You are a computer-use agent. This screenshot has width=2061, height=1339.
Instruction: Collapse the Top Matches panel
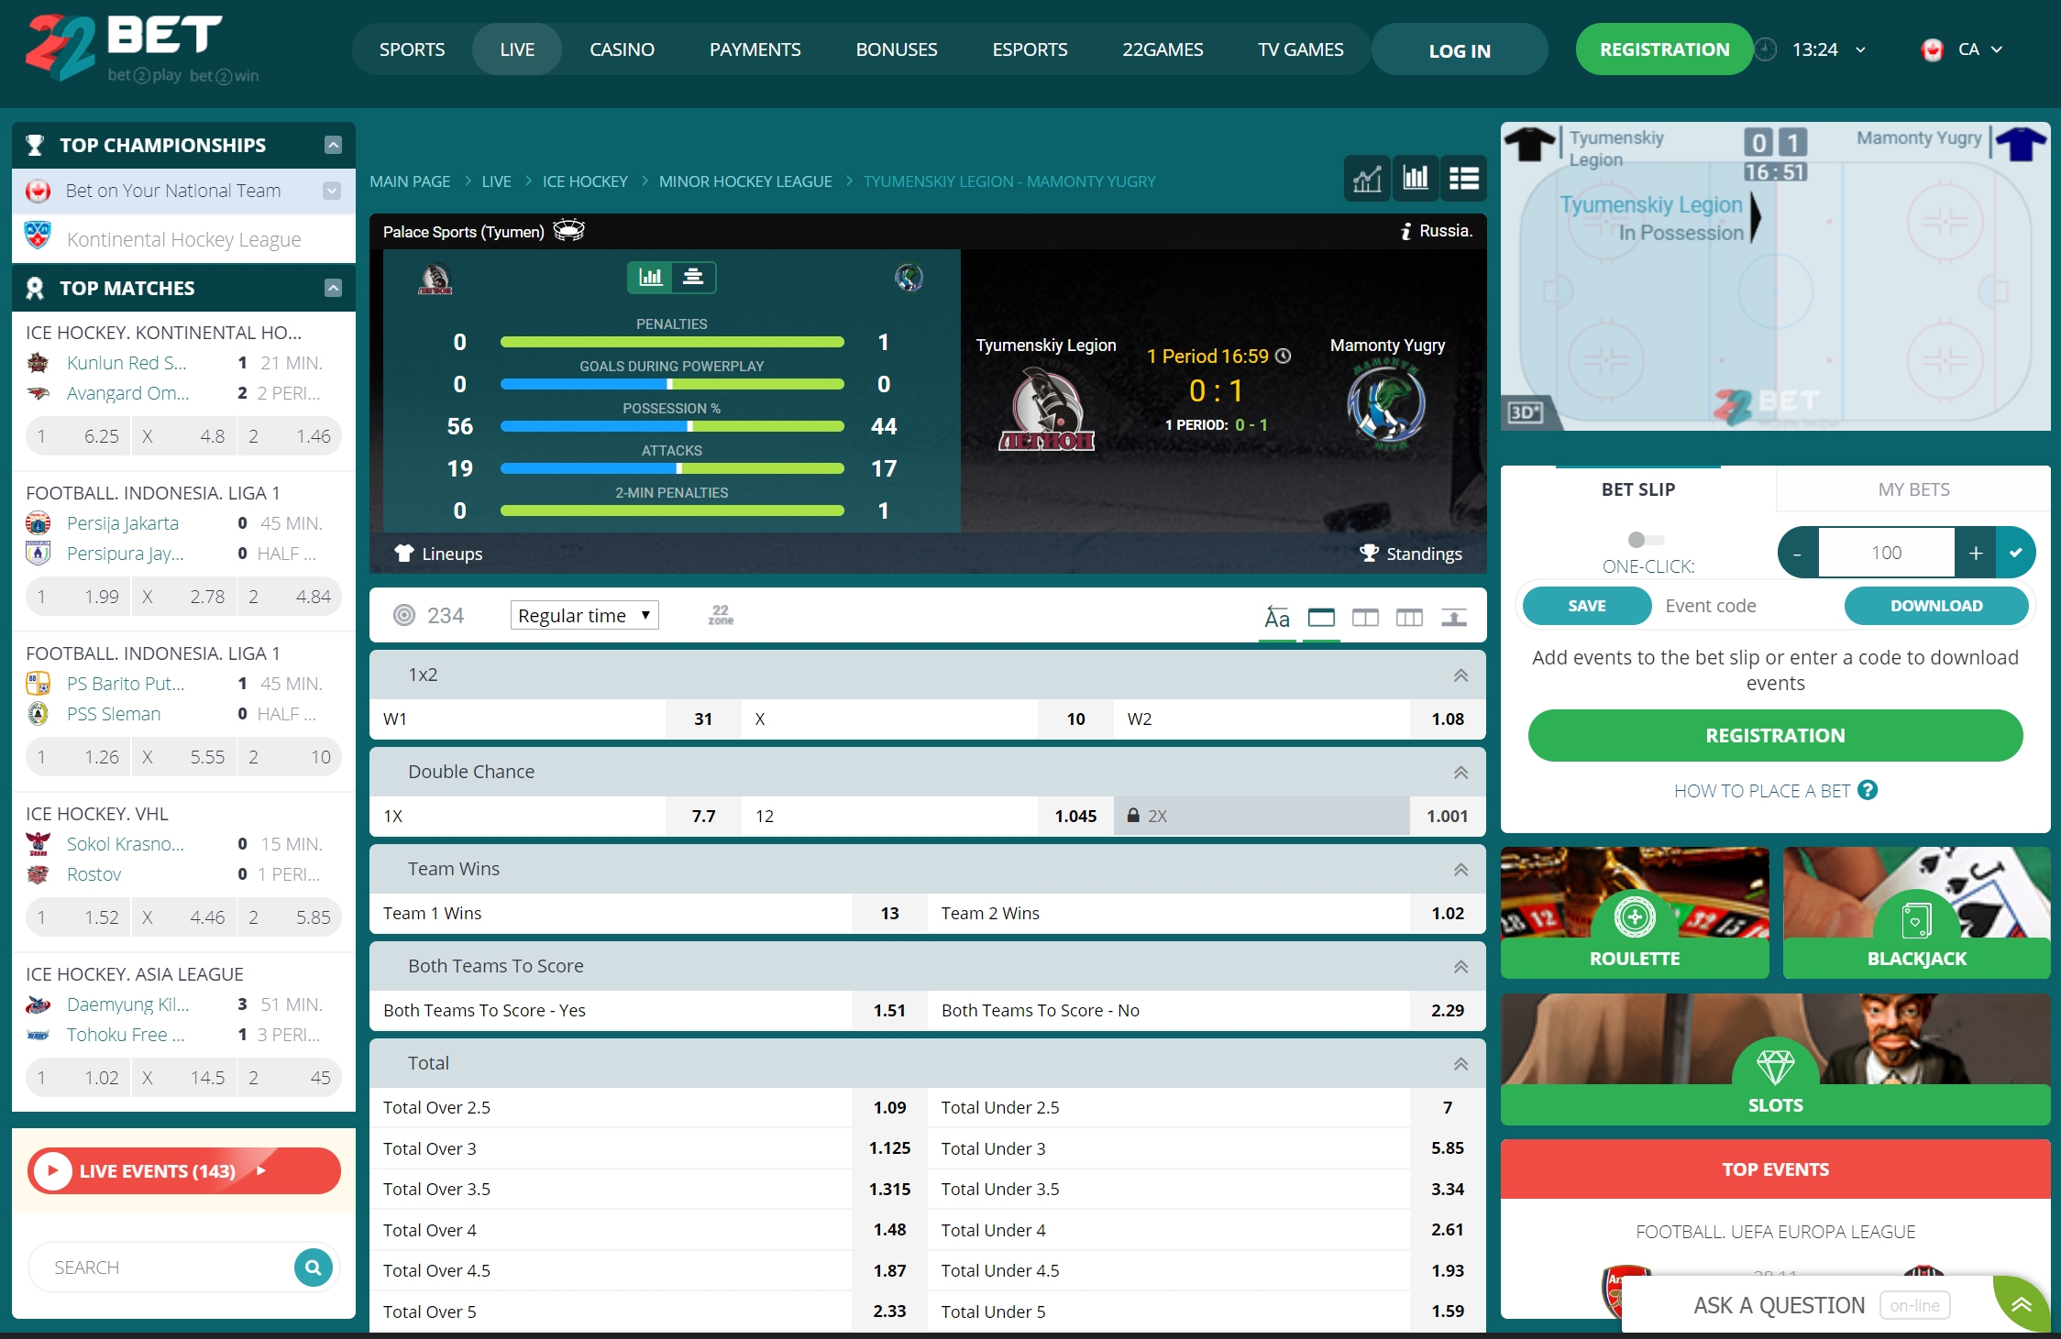point(333,288)
